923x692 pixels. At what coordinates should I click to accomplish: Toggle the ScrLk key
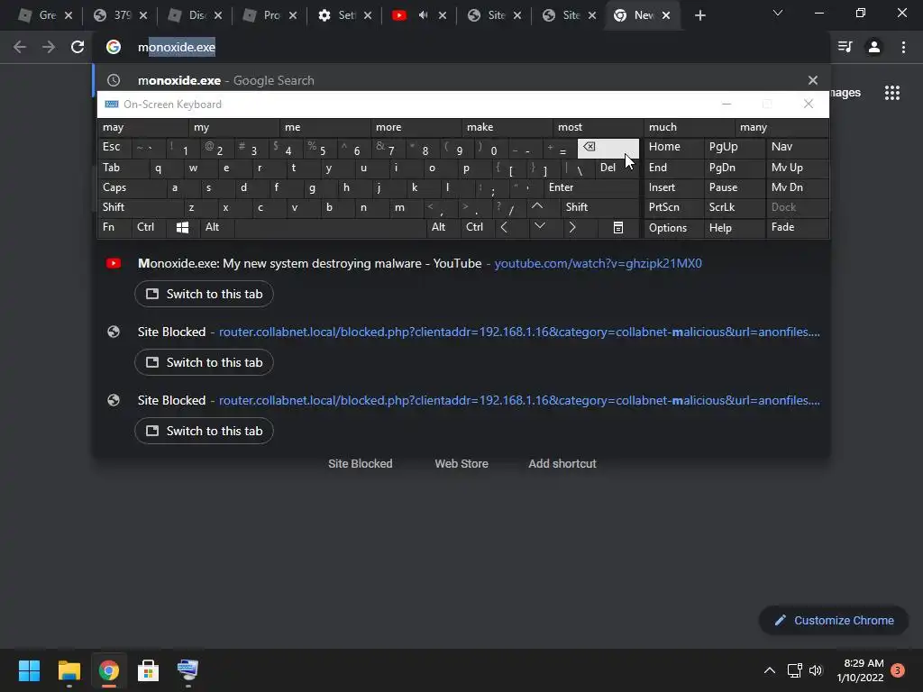(734, 207)
